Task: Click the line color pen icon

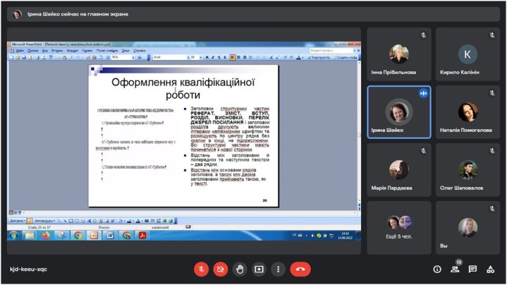Action: click(129, 221)
